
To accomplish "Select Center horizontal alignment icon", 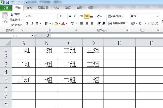I will 87,23.
